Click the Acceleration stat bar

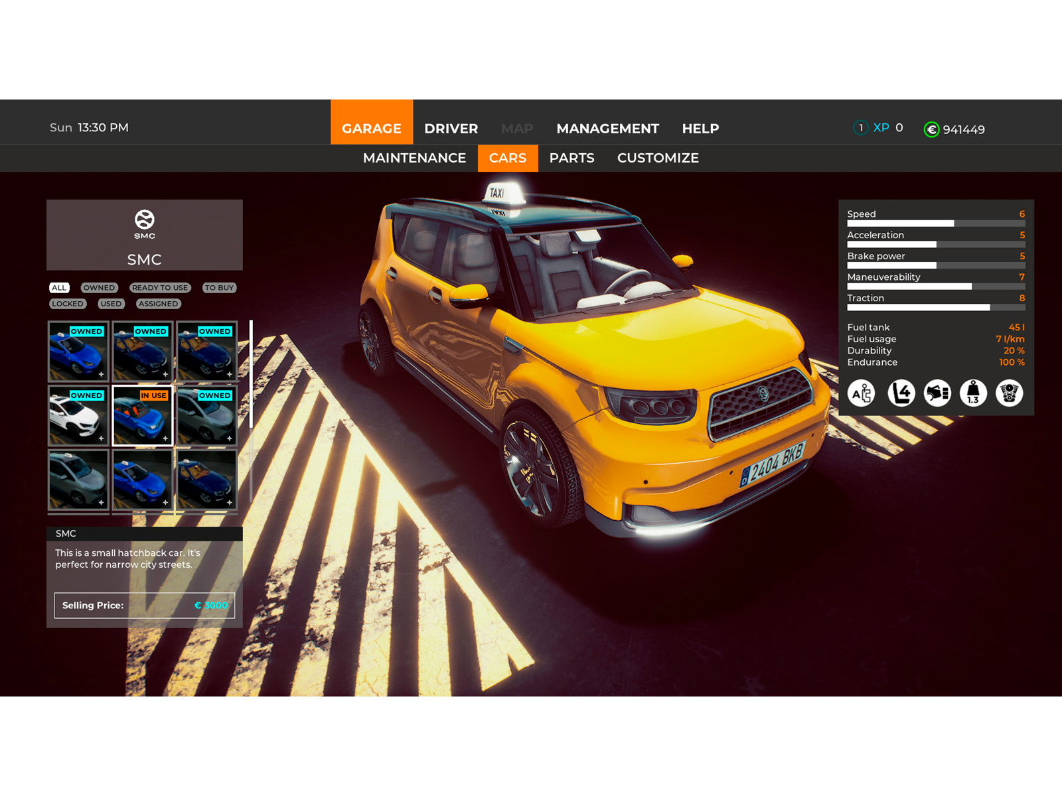pyautogui.click(x=936, y=245)
